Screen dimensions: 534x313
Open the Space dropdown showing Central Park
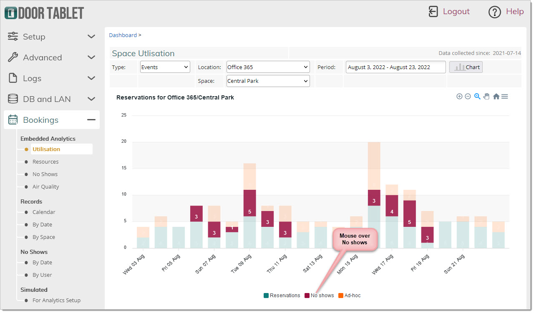(x=268, y=81)
